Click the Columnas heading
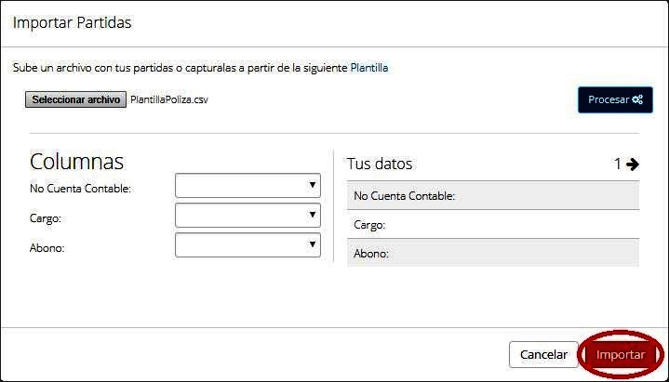Screen dimensions: 669x382 point(77,161)
